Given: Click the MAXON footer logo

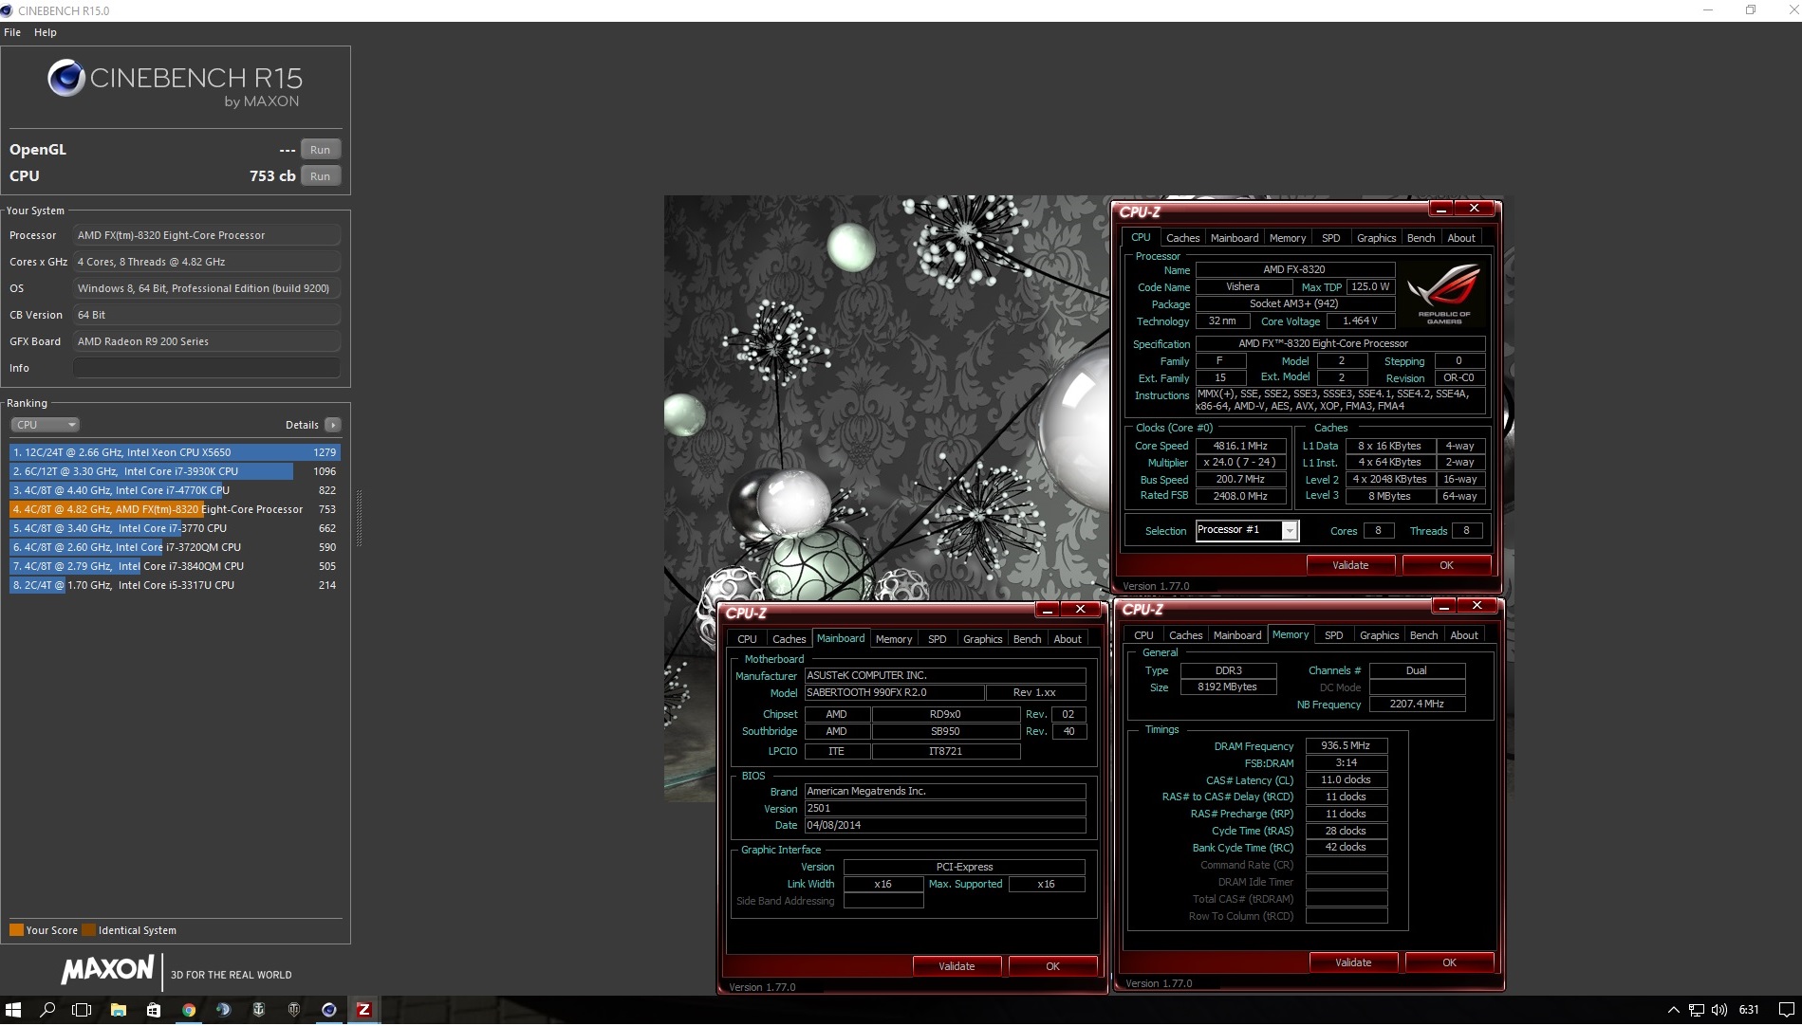Looking at the screenshot, I should tap(107, 969).
